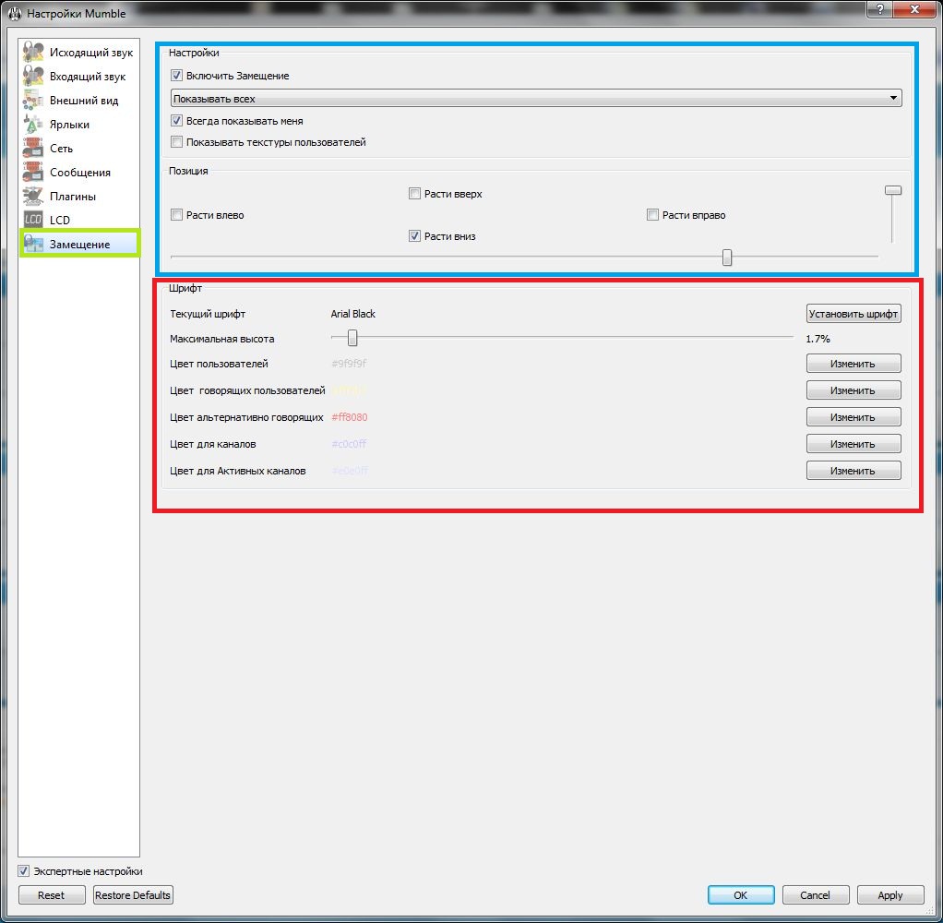The height and width of the screenshot is (923, 943).
Task: Change the Цвет пользователей color
Action: pyautogui.click(x=853, y=364)
